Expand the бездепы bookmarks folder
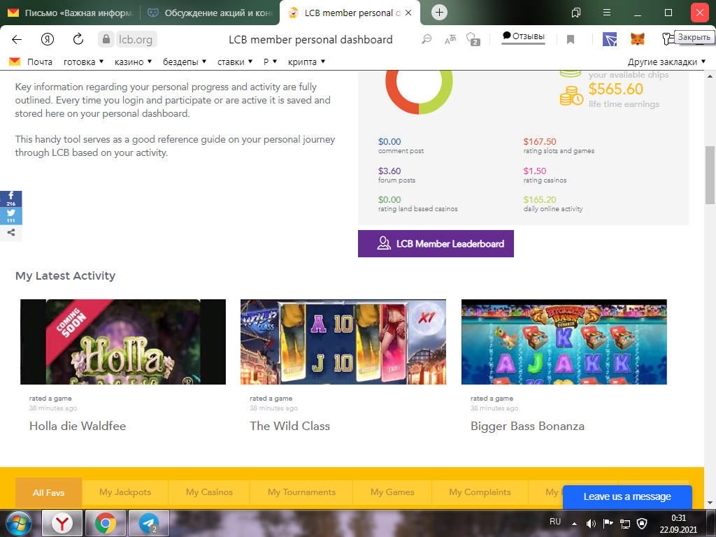This screenshot has height=537, width=716. (185, 62)
